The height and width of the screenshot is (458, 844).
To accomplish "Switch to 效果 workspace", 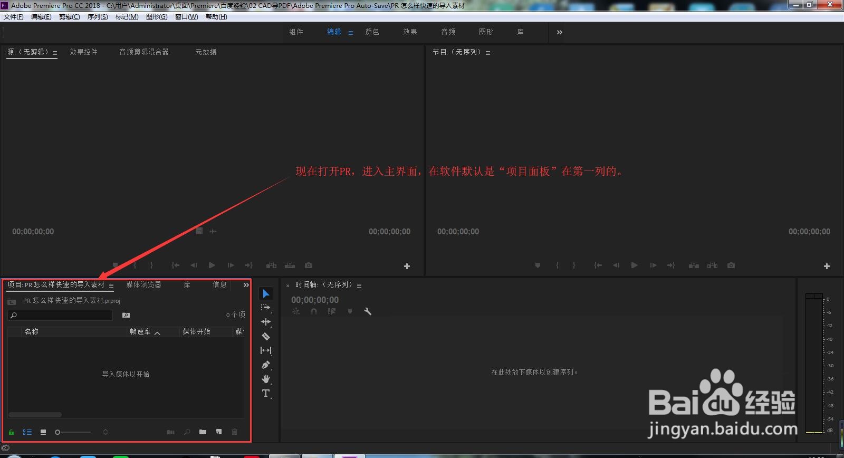I will (x=410, y=32).
